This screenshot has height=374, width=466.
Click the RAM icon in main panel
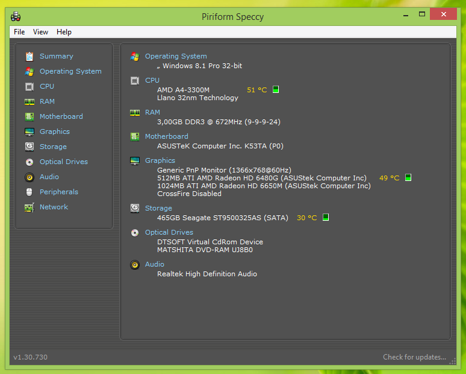point(135,113)
